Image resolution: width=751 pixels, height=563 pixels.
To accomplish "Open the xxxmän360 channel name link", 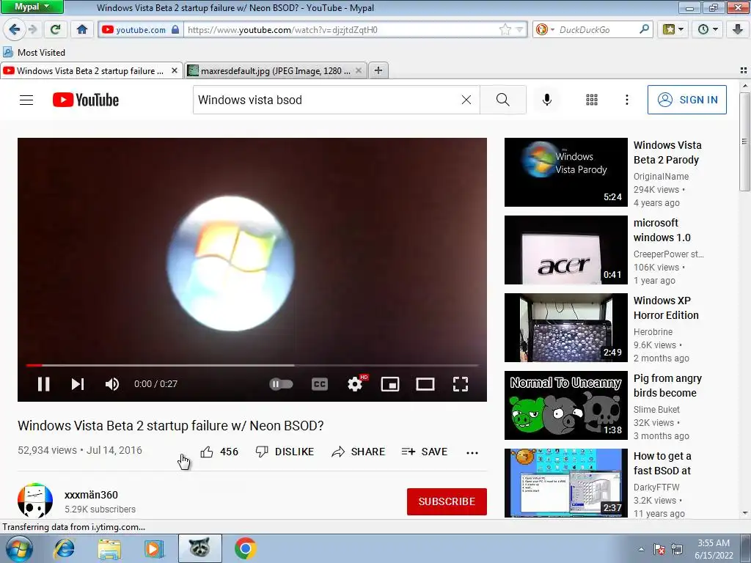I will tap(91, 495).
